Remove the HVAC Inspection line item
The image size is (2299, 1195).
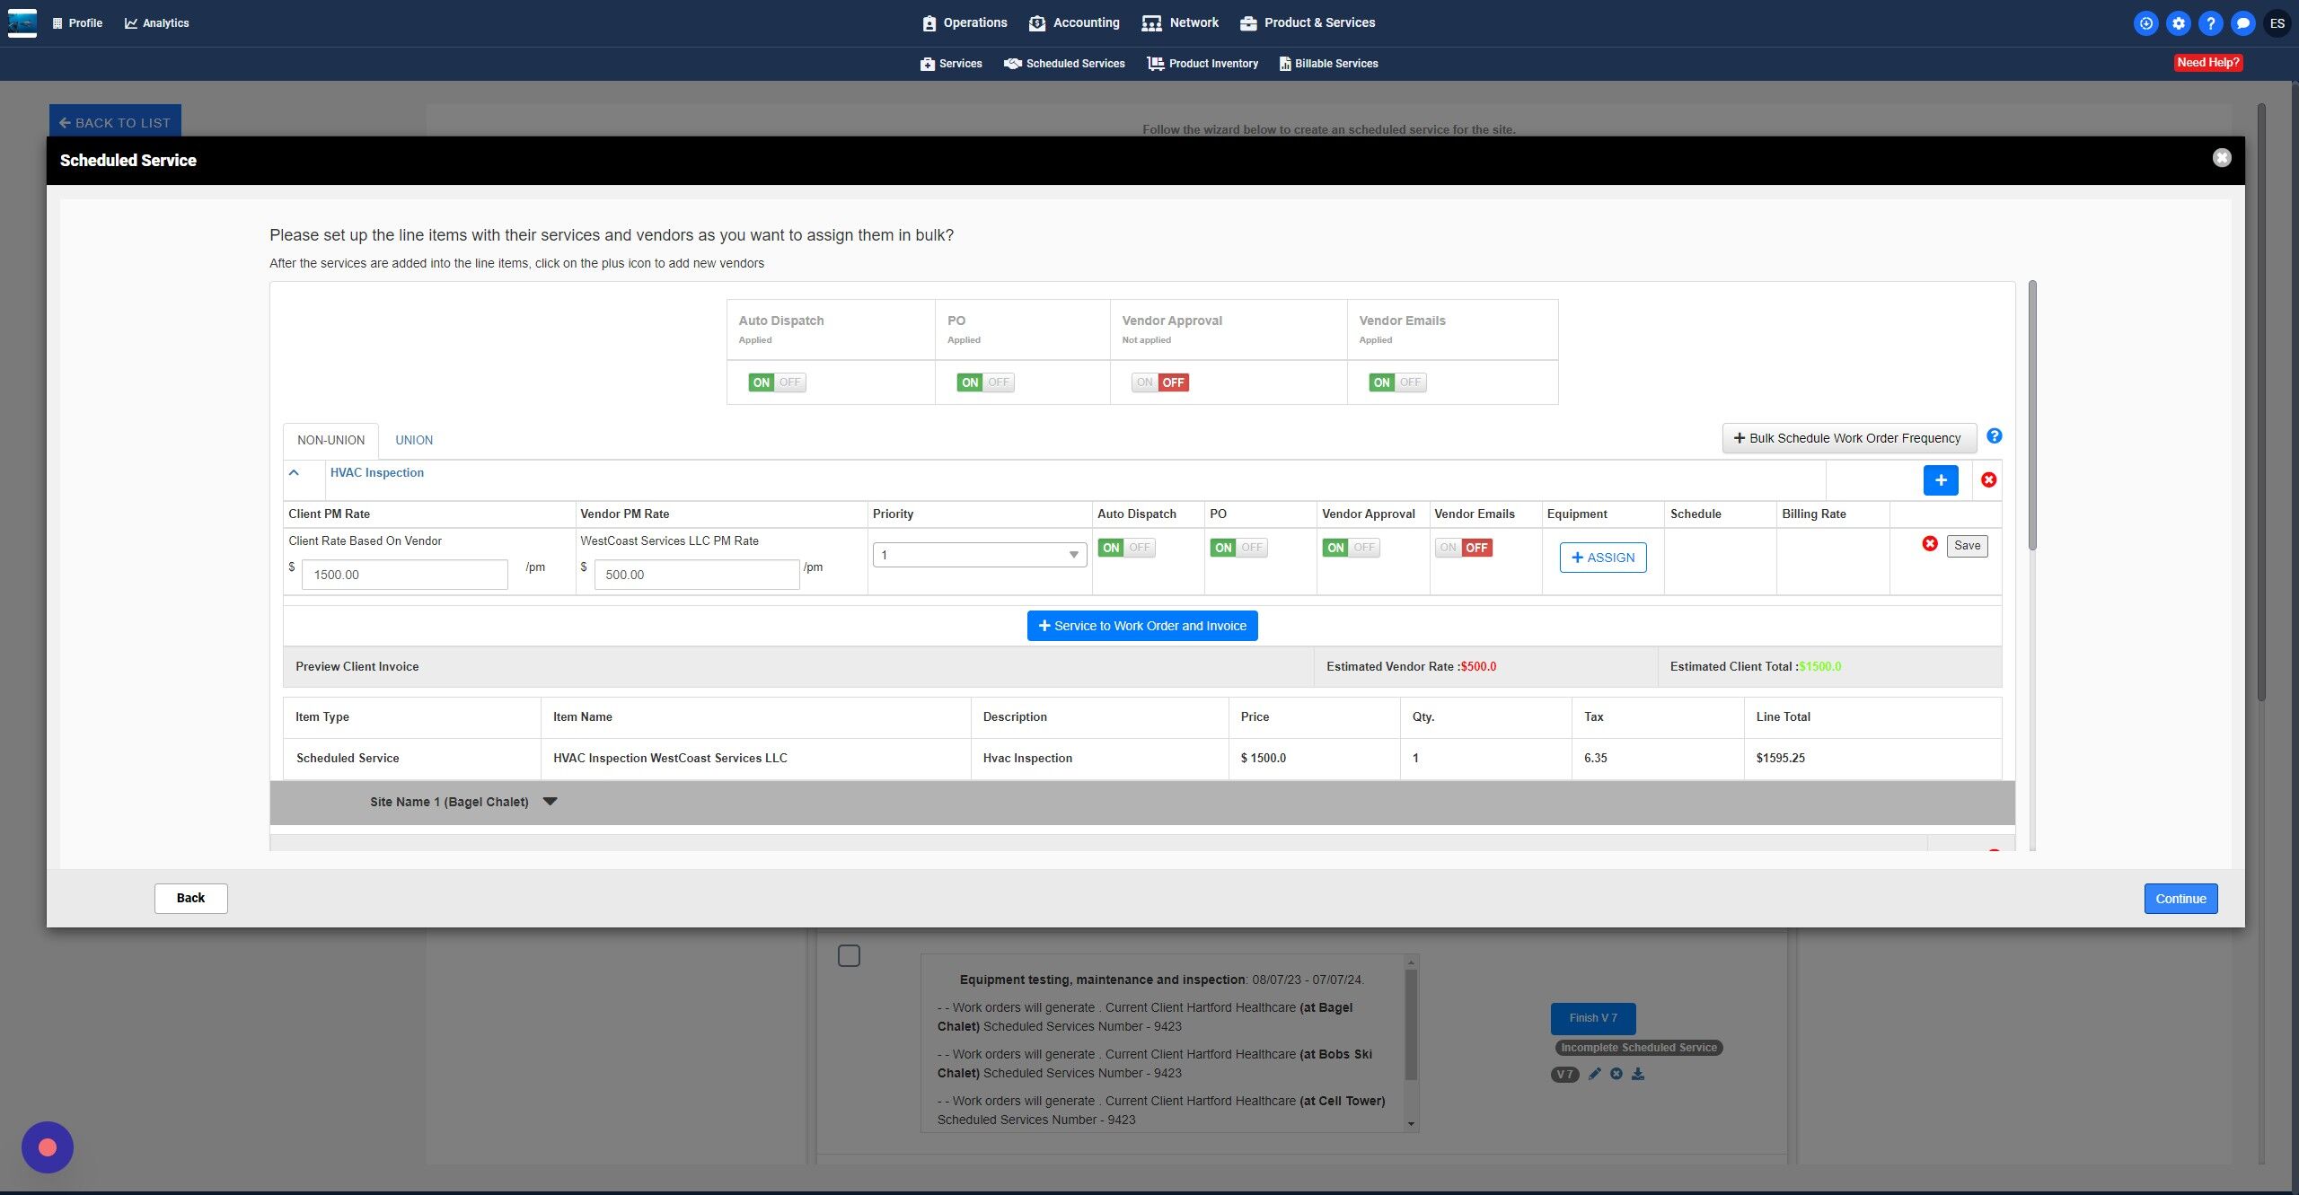[x=1988, y=480]
